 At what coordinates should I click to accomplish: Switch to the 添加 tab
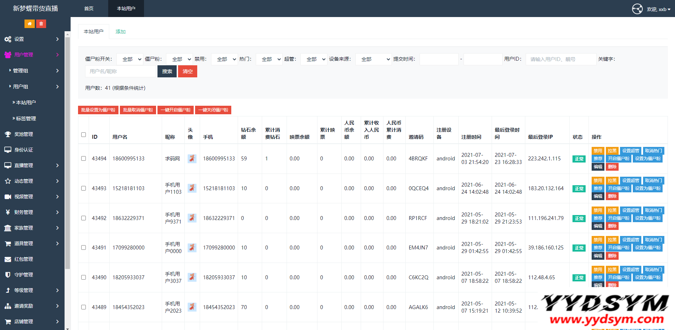point(121,32)
